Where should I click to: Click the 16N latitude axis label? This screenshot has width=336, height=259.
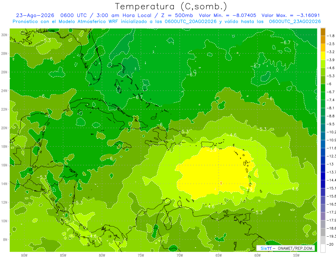tap(5, 165)
